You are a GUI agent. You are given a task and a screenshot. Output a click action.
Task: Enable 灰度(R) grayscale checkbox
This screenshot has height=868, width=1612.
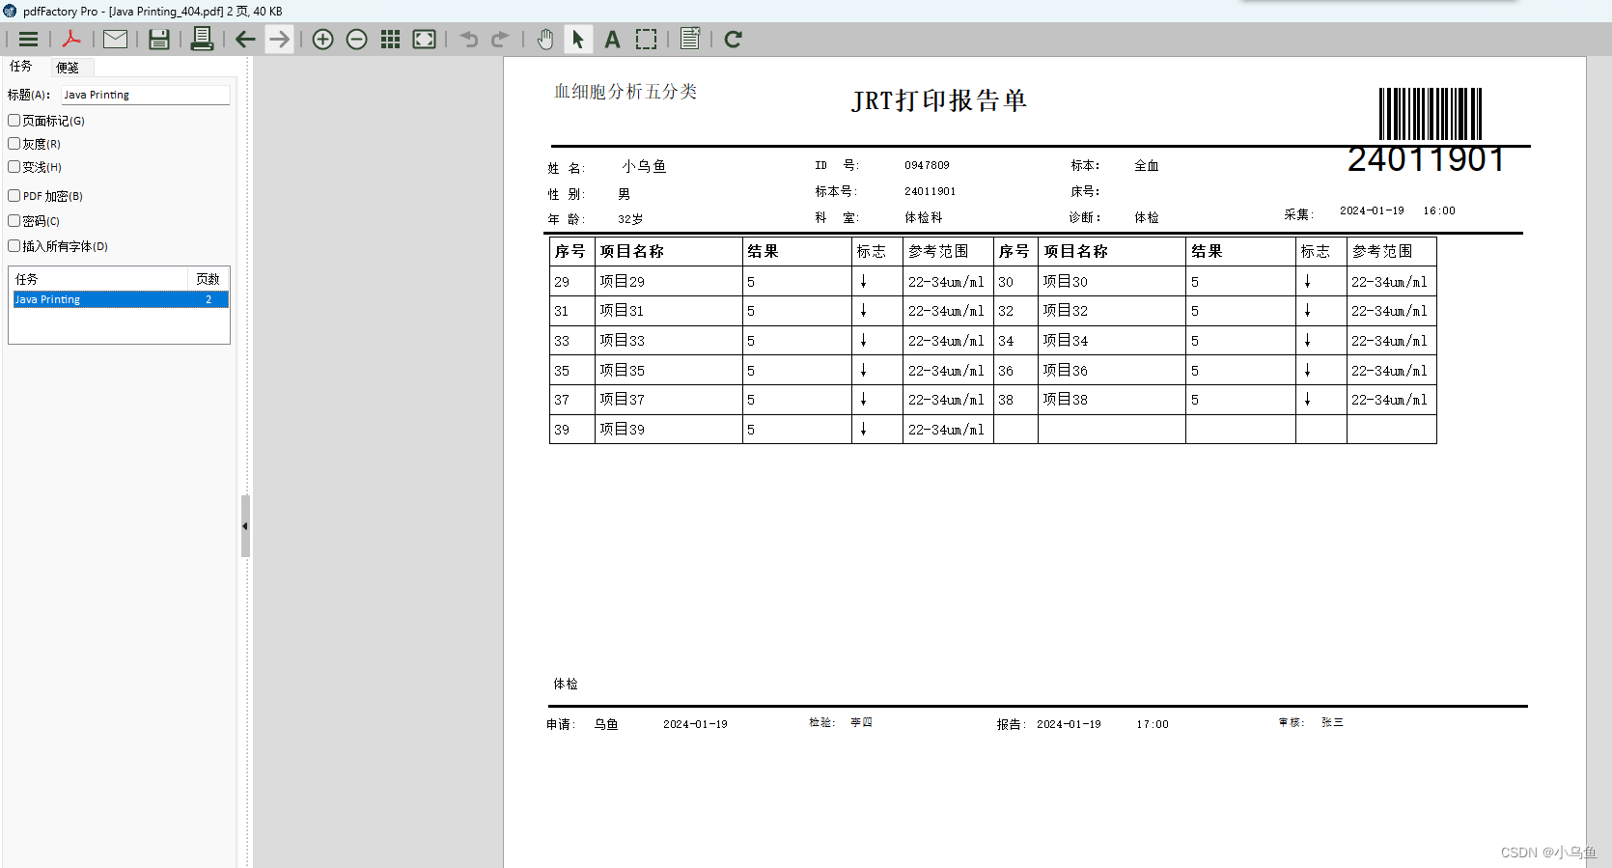click(14, 144)
